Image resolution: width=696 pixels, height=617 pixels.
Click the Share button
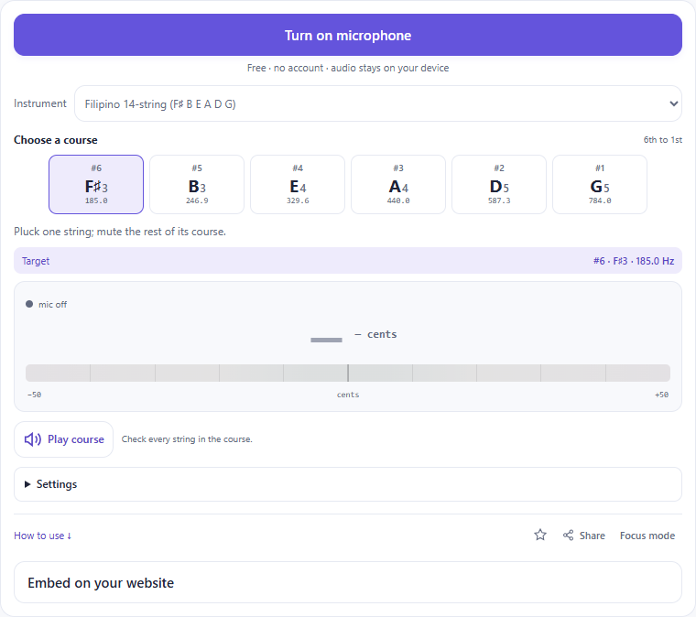(x=583, y=536)
